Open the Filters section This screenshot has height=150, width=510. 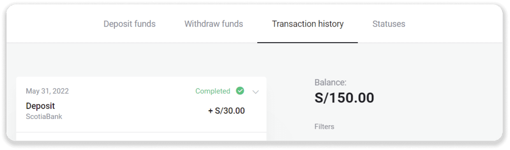click(324, 126)
